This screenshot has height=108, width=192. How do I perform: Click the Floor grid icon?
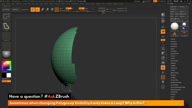(x=163, y=27)
